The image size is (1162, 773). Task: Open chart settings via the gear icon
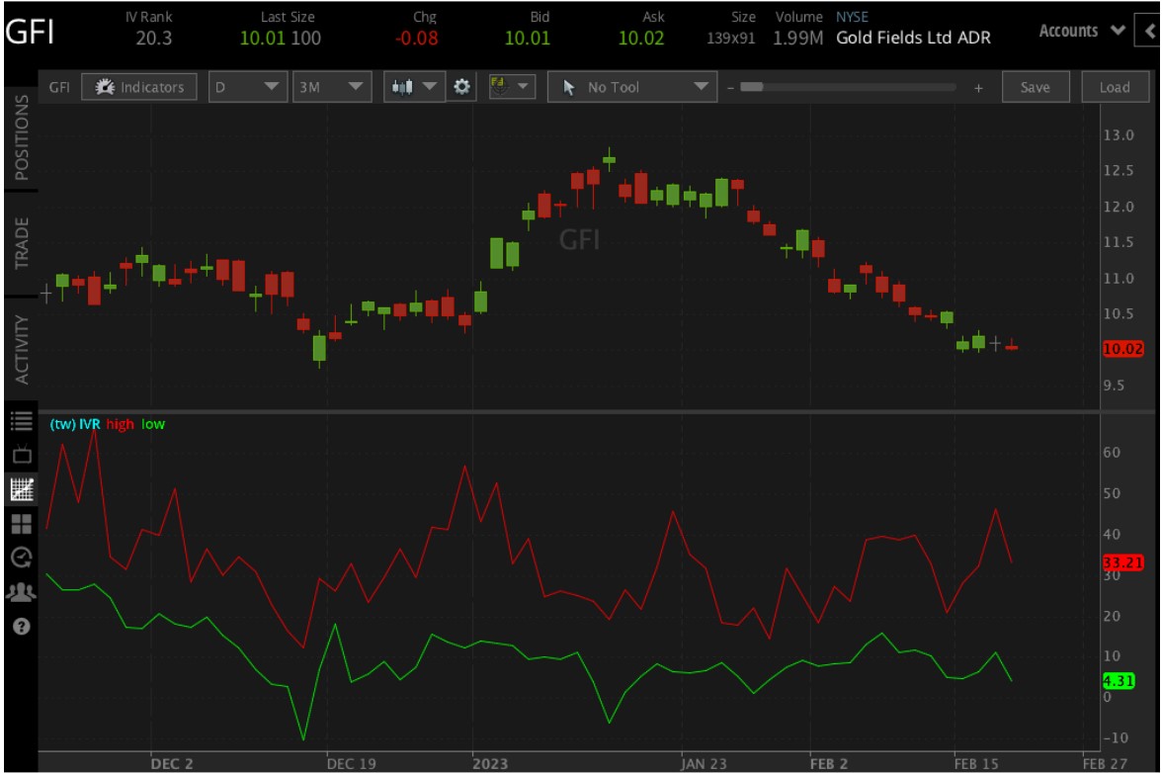(x=460, y=86)
